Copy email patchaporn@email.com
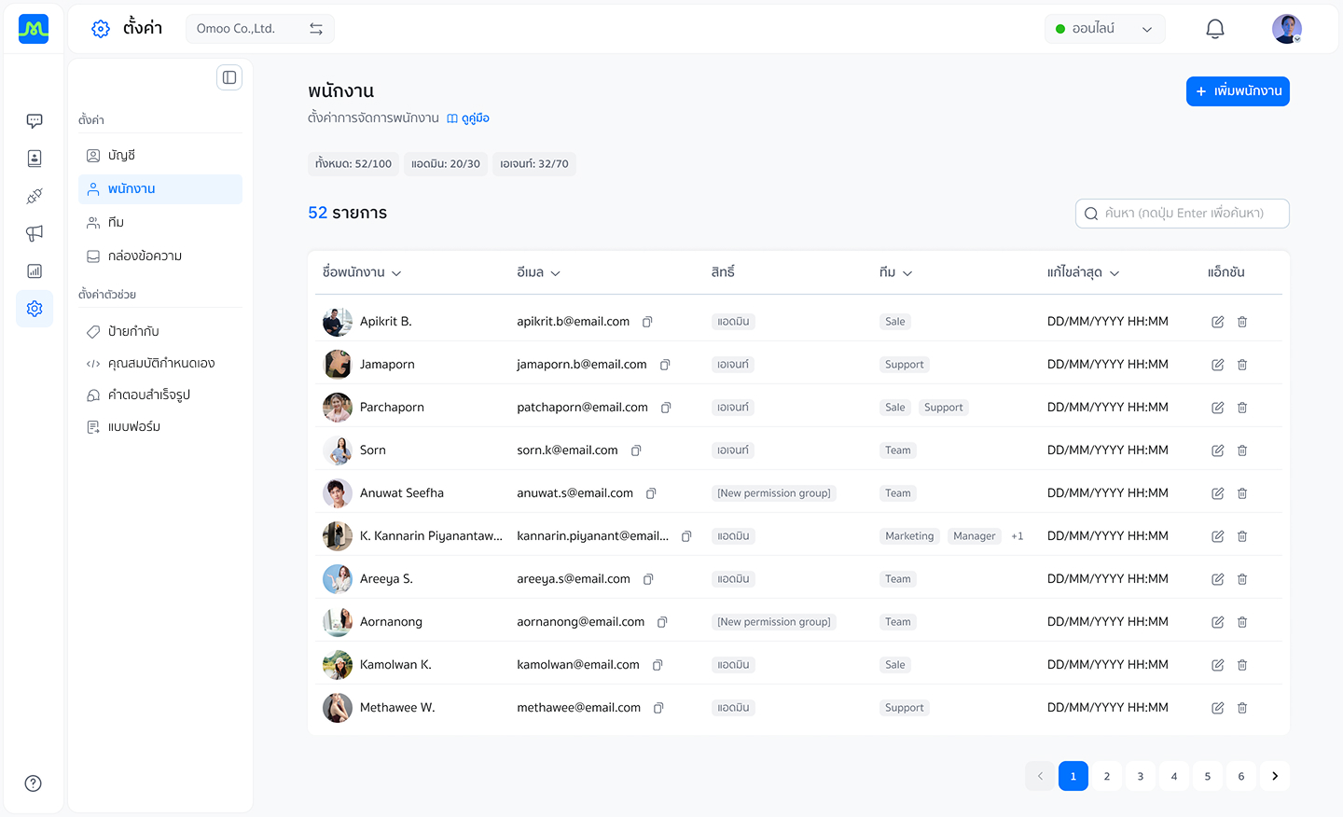1343x817 pixels. [x=666, y=408]
